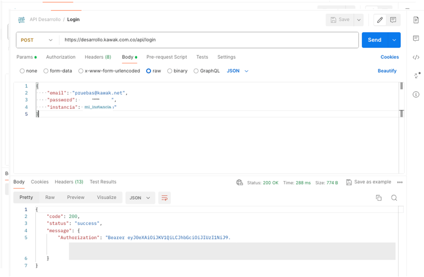
Task: Click the network globe icon near Status
Action: pyautogui.click(x=239, y=182)
